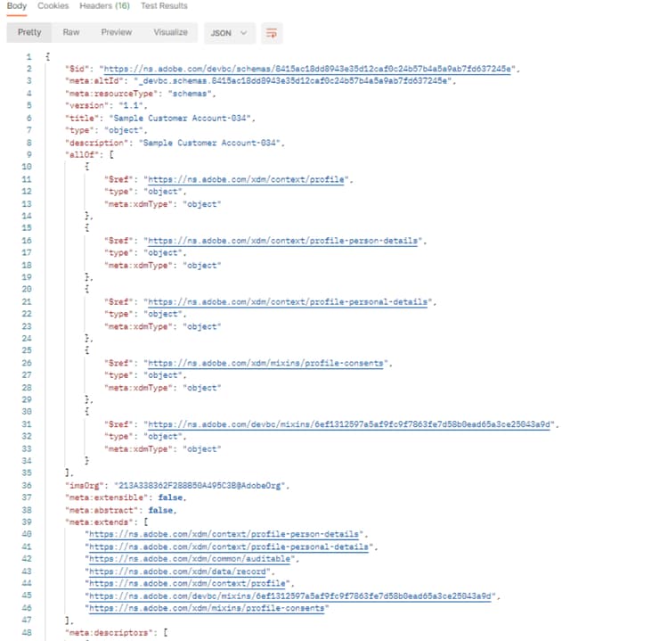Click the "allOf" key
The image size is (668, 641).
(82, 154)
